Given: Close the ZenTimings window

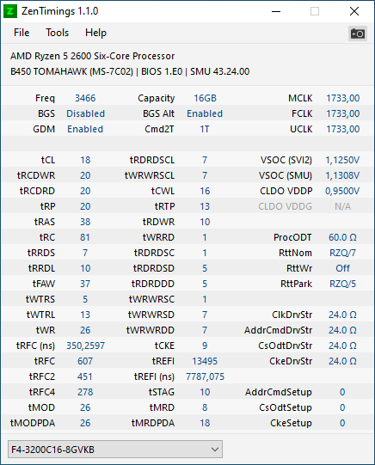Looking at the screenshot, I should [x=354, y=11].
